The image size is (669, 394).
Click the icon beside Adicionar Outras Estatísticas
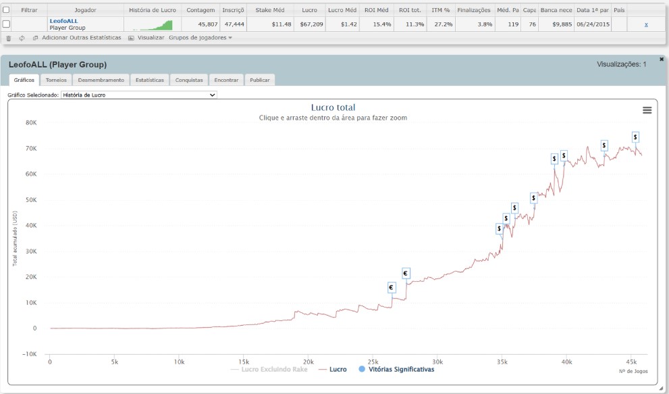pos(34,38)
